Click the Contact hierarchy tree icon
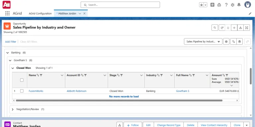 pos(120,125)
